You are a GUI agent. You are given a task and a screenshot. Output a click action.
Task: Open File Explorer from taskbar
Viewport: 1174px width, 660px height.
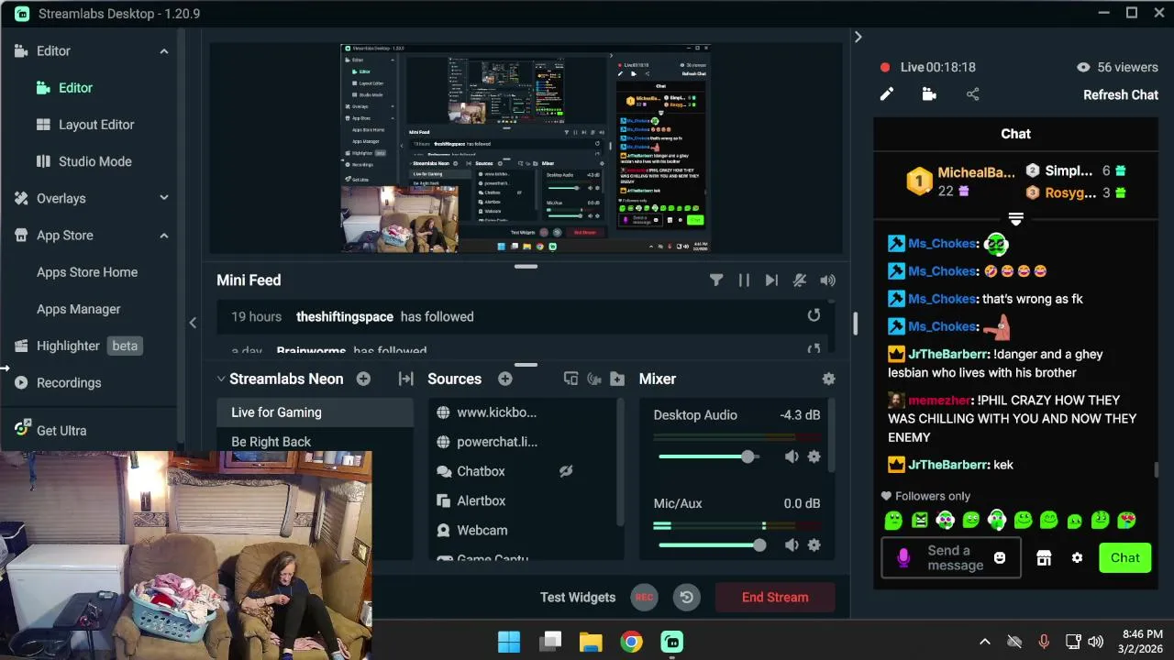coord(591,642)
